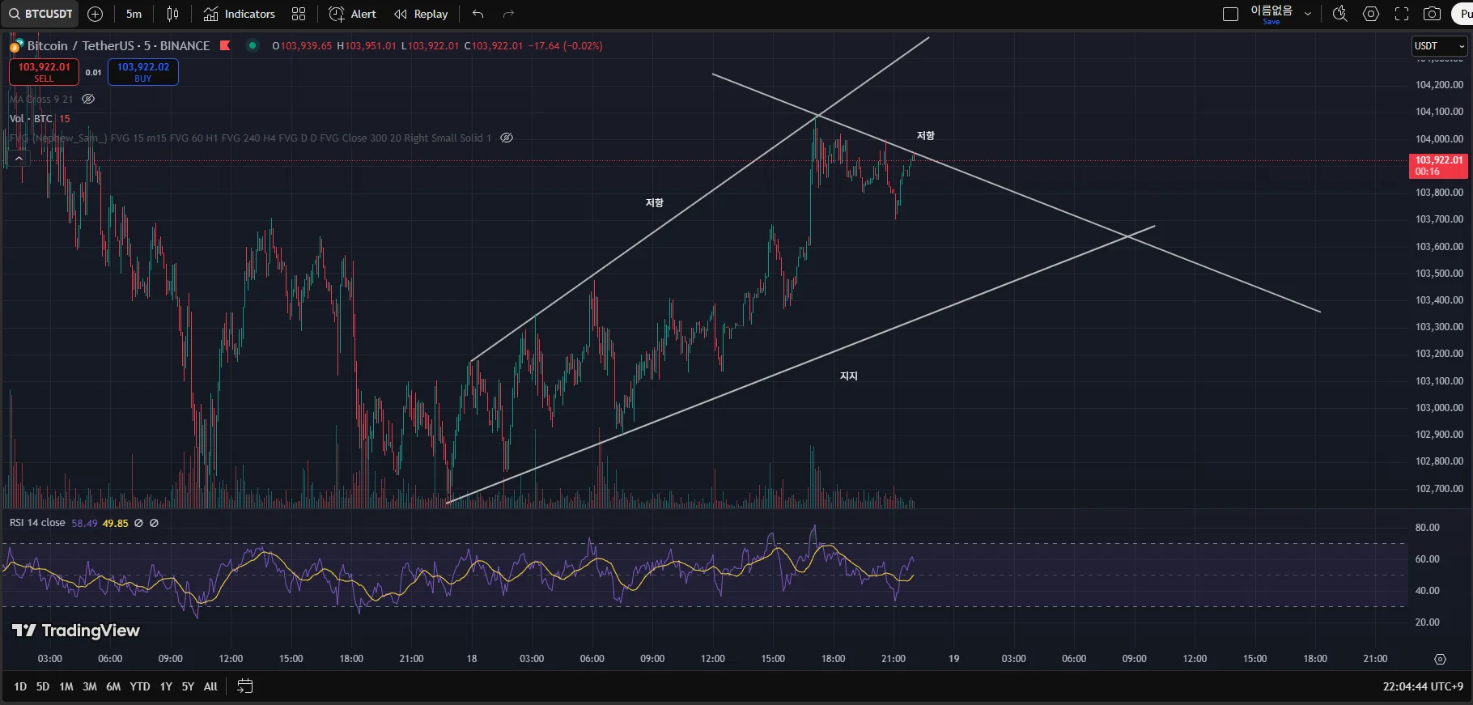Undo the last chart action
Viewport: 1473px width, 705px height.
(478, 14)
